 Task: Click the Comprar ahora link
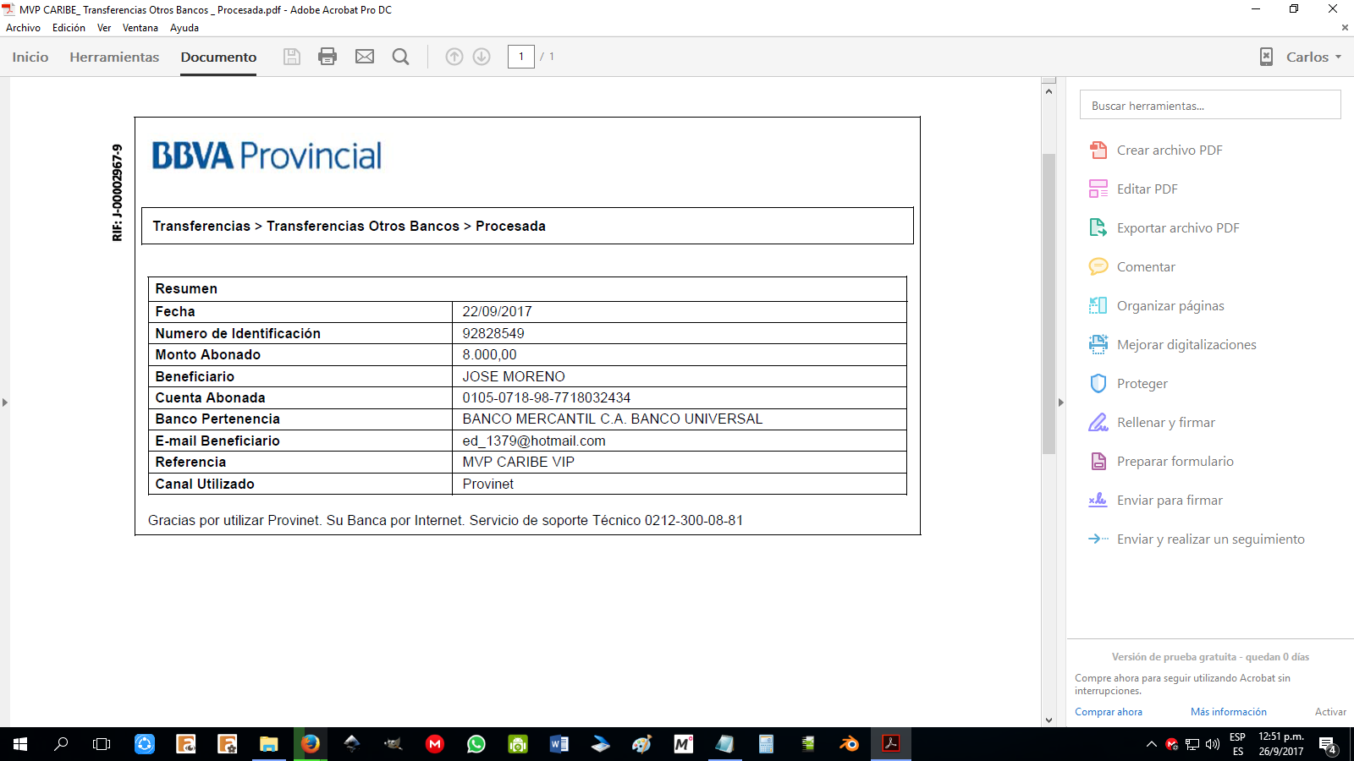(1108, 712)
